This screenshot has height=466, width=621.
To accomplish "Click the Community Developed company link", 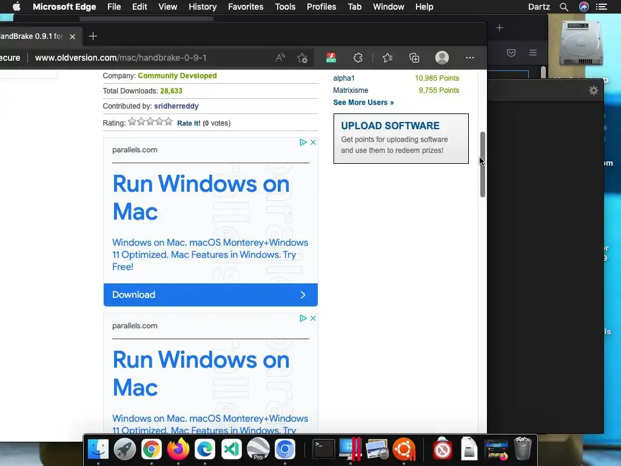I will pos(177,76).
